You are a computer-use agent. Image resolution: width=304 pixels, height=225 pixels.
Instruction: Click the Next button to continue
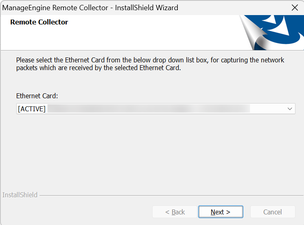(221, 212)
